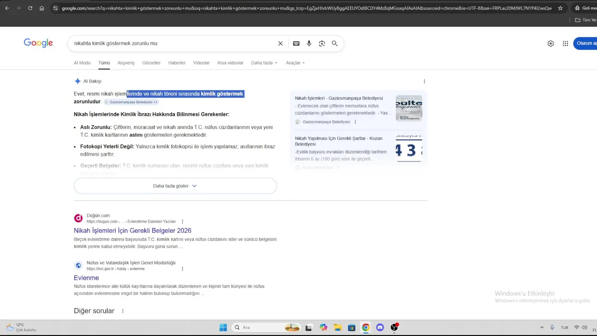Submit search with the magnifier icon

(x=334, y=43)
